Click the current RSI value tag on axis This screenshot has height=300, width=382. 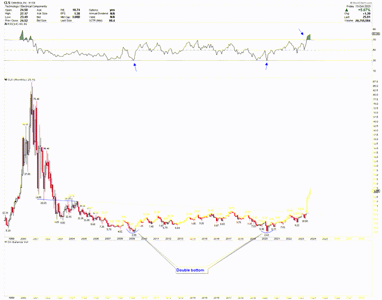pyautogui.click(x=376, y=33)
